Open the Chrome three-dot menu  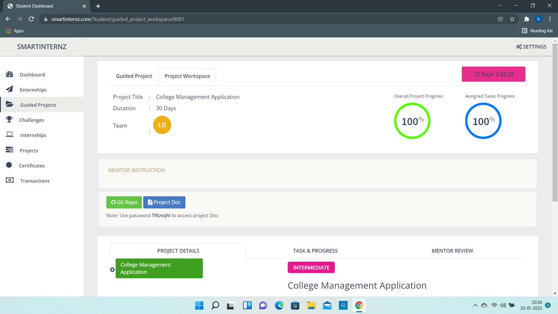550,19
